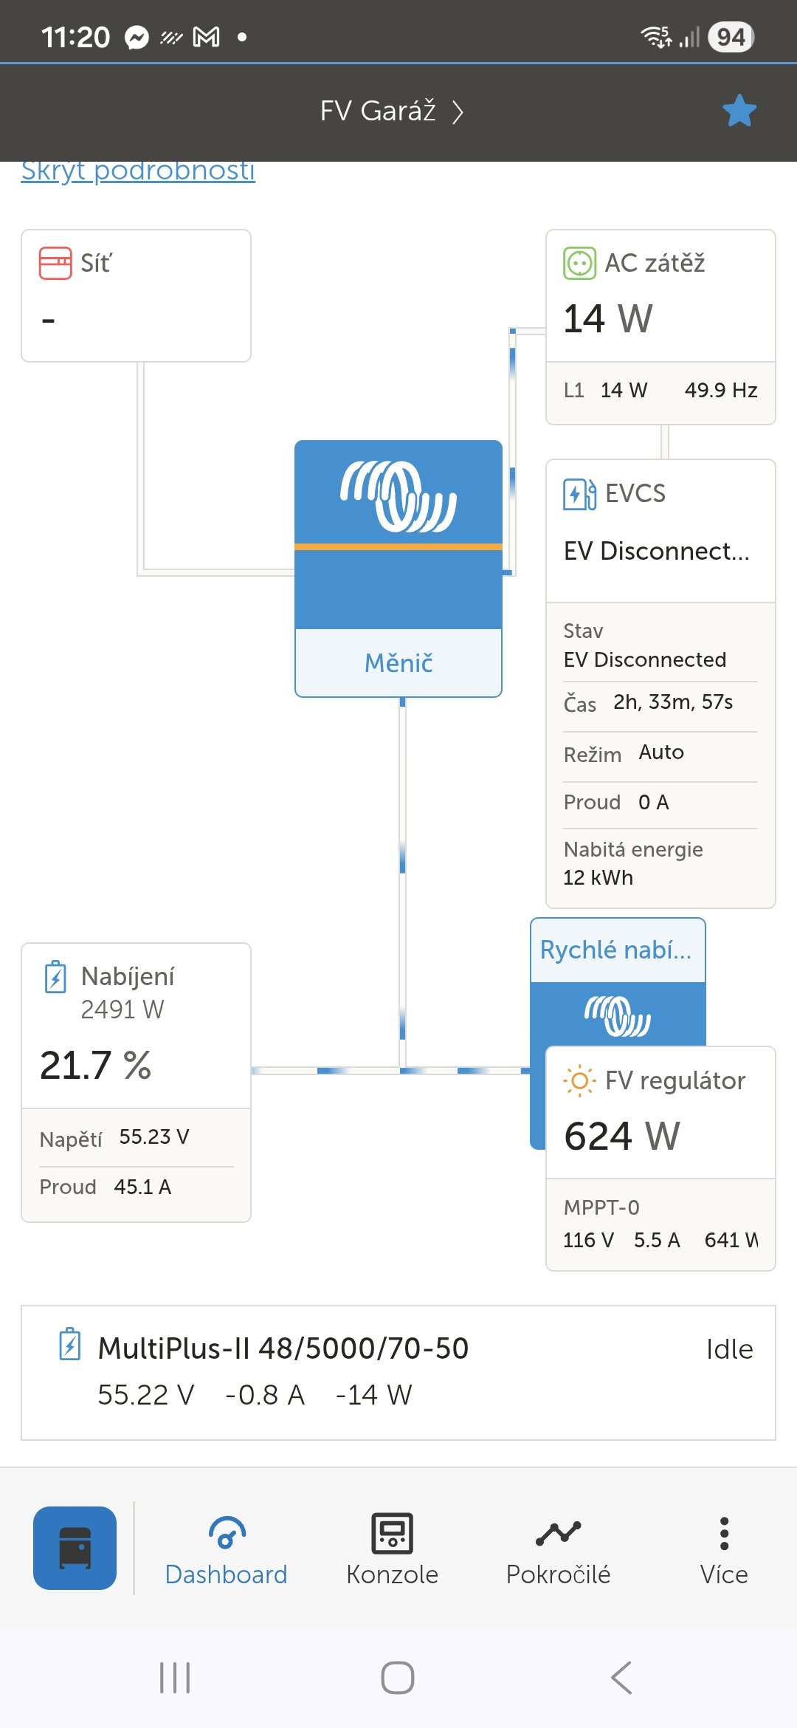Click the Skrýt podrobnosti link
Screen dimensions: 797x1728
tap(138, 171)
